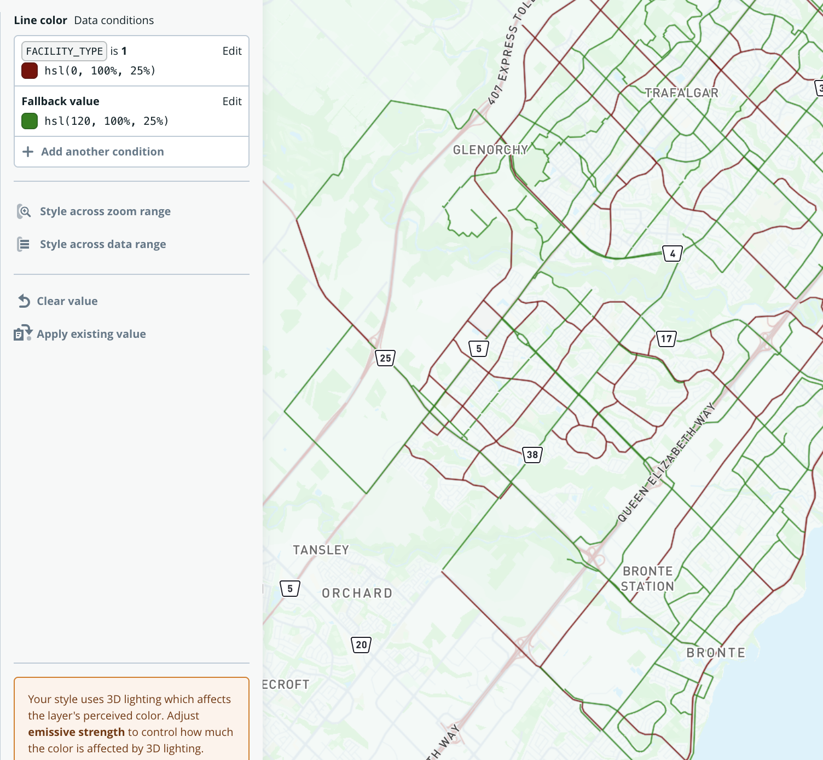Click the Apply existing value clipboard icon
This screenshot has height=760, width=823.
click(22, 333)
